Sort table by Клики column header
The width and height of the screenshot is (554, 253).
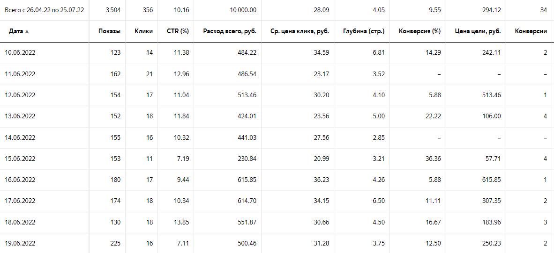pyautogui.click(x=144, y=31)
